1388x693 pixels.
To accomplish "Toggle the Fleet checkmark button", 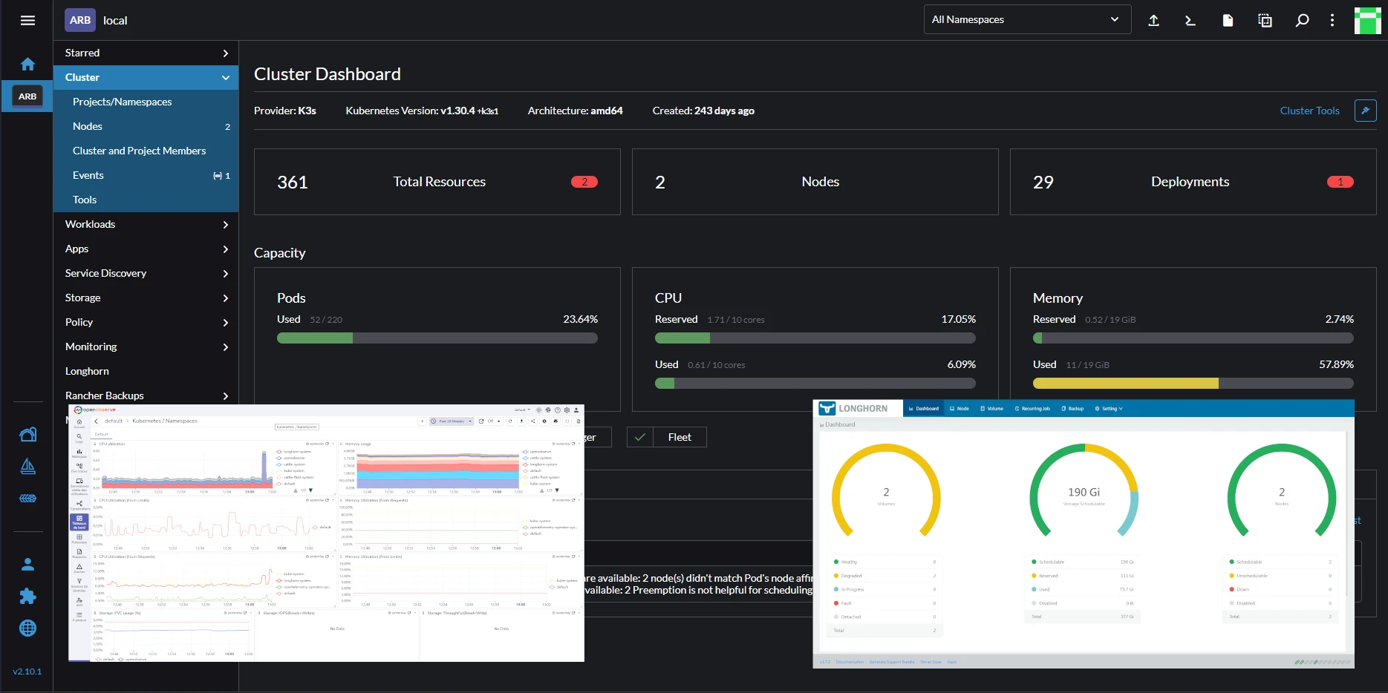I will click(x=639, y=437).
